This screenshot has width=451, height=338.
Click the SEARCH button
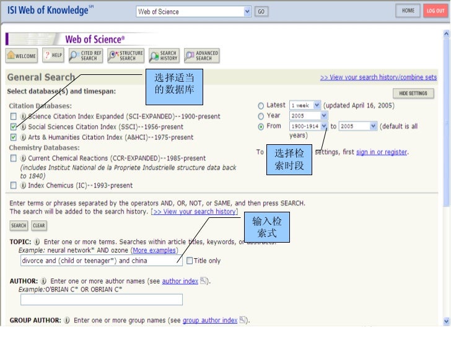tap(19, 225)
